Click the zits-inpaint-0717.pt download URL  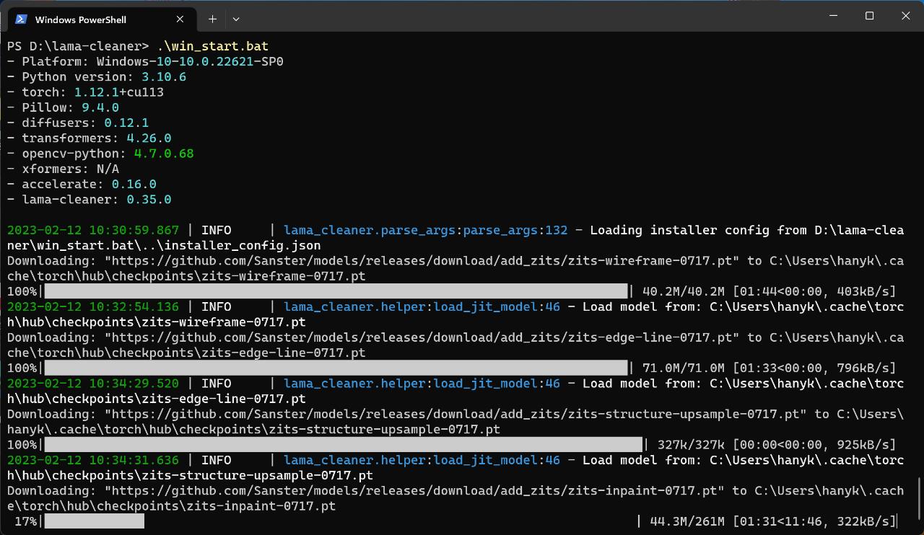[x=414, y=490]
